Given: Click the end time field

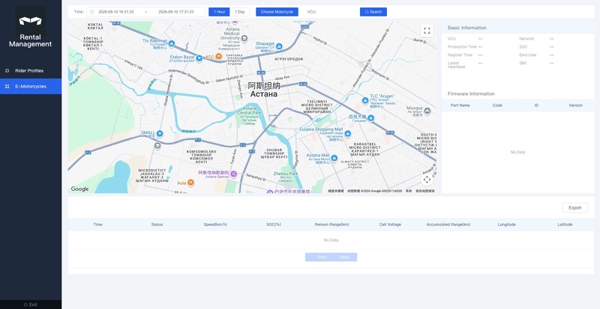Looking at the screenshot, I should coord(176,12).
